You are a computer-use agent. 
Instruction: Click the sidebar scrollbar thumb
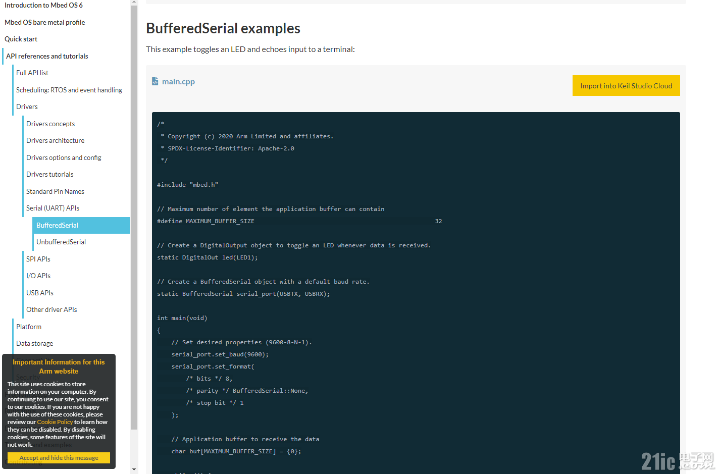click(134, 217)
